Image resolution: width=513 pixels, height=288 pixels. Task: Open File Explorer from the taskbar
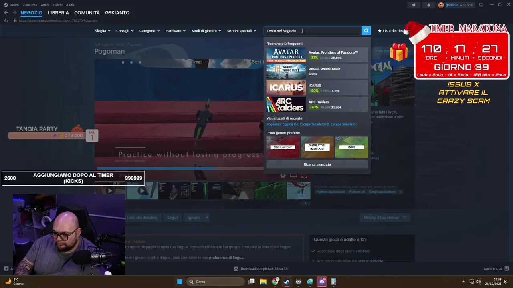point(263,282)
